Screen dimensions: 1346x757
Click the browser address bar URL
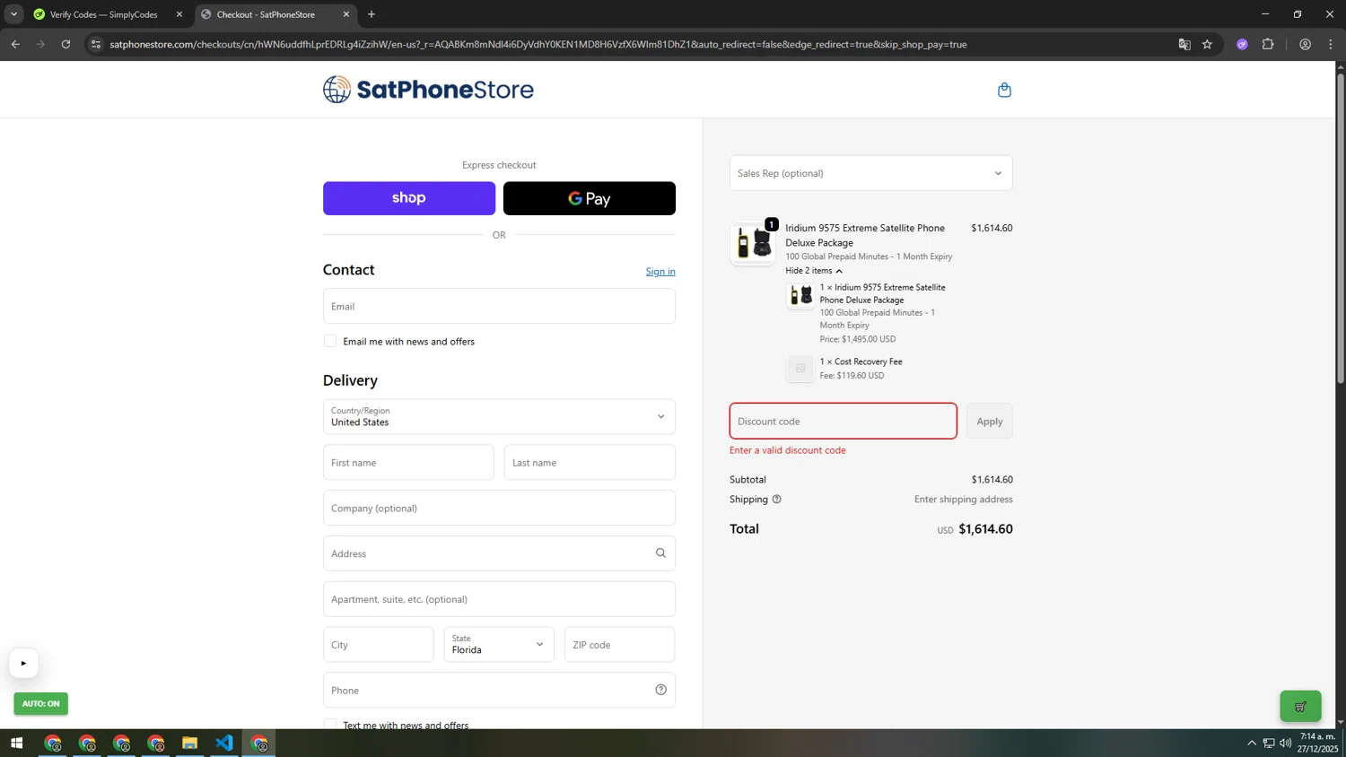coord(538,44)
